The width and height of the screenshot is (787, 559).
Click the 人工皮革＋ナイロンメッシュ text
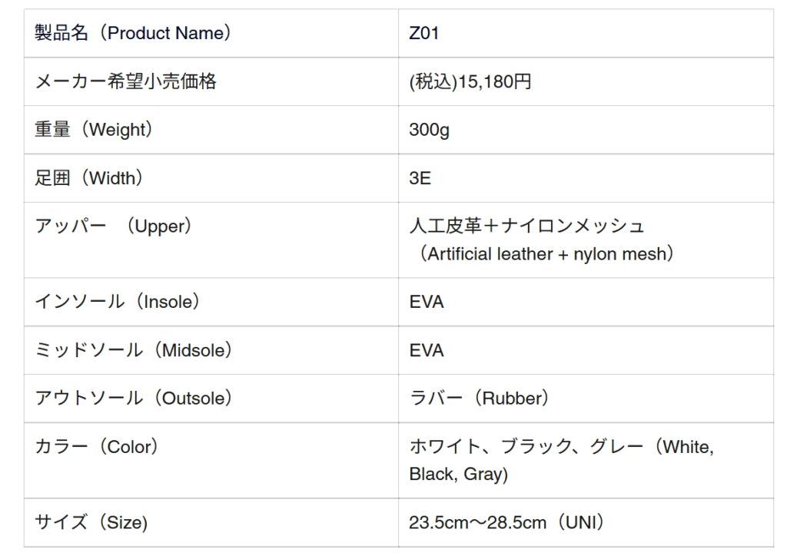[527, 226]
